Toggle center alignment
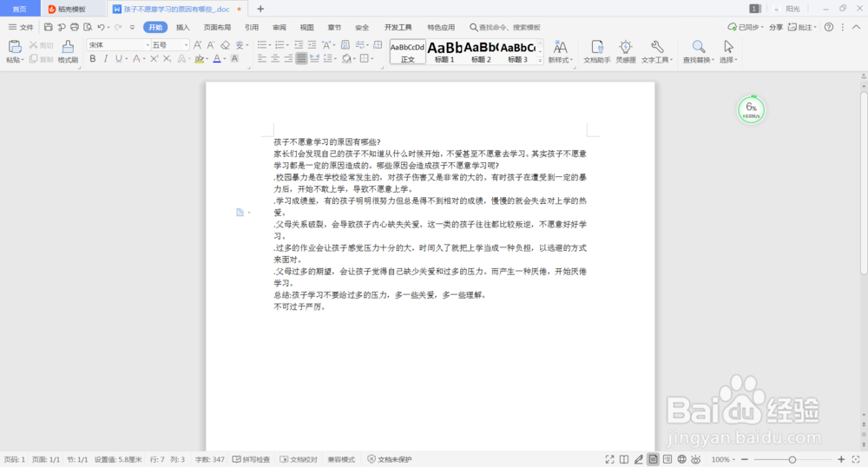The height and width of the screenshot is (467, 868). [275, 59]
